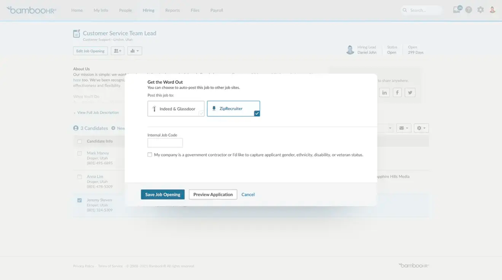Open the candidates gear dropdown
The width and height of the screenshot is (502, 280).
pos(421,128)
